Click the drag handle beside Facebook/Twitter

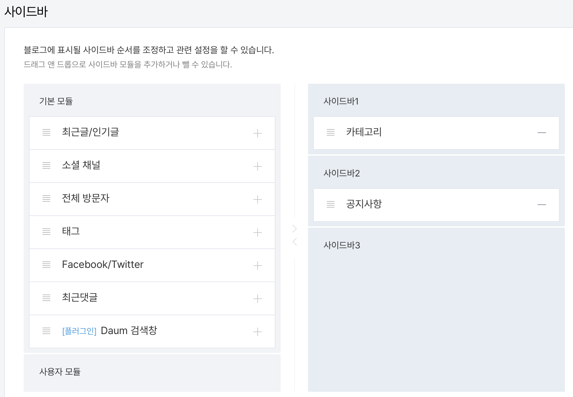coord(46,265)
